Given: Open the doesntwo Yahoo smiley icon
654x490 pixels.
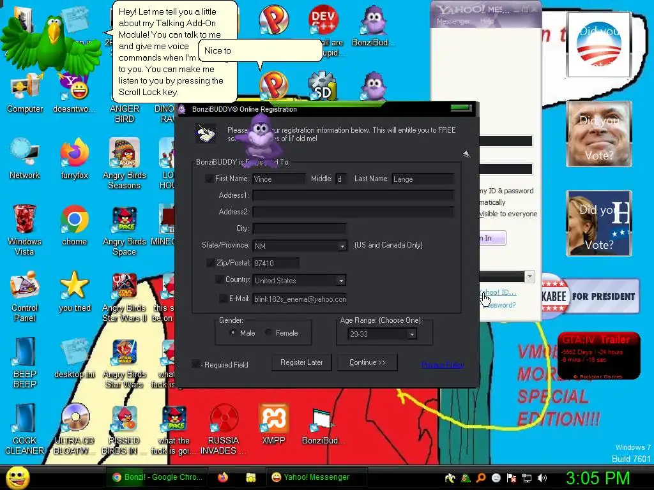Looking at the screenshot, I should tap(74, 93).
